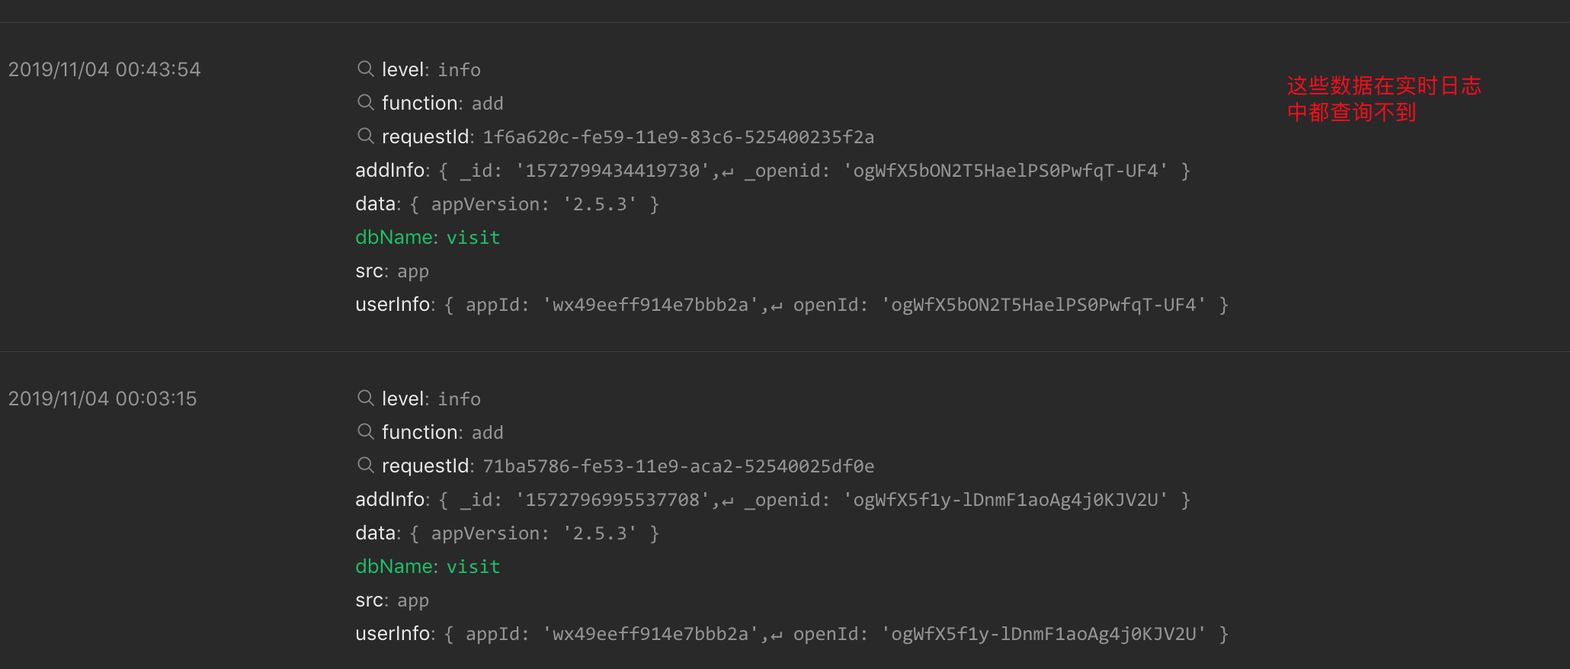Click the red Chinese annotation text
The width and height of the screenshot is (1570, 669).
pyautogui.click(x=1383, y=99)
